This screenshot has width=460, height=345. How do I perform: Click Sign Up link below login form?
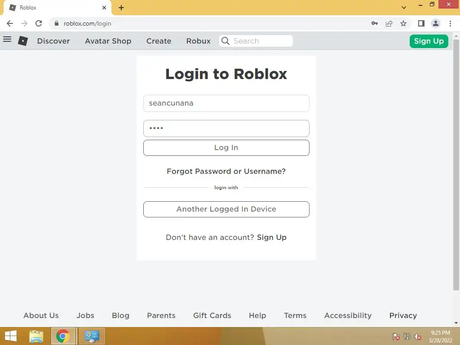click(x=272, y=237)
